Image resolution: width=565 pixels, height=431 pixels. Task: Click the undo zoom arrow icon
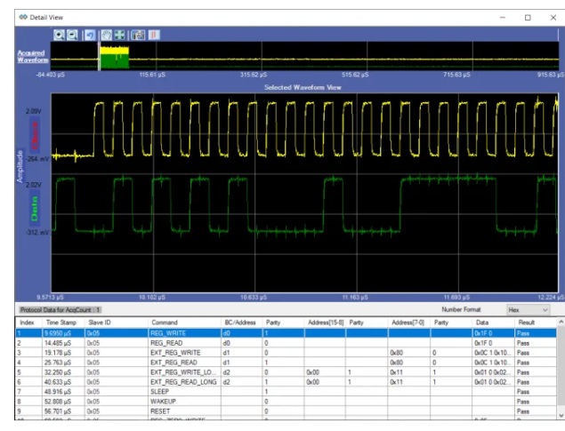click(x=90, y=35)
